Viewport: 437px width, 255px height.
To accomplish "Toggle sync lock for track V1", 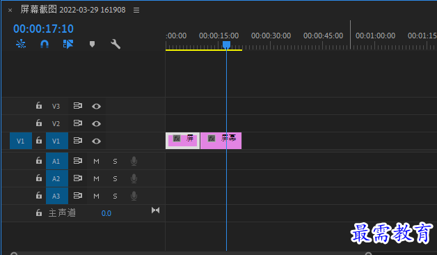I will (x=78, y=141).
